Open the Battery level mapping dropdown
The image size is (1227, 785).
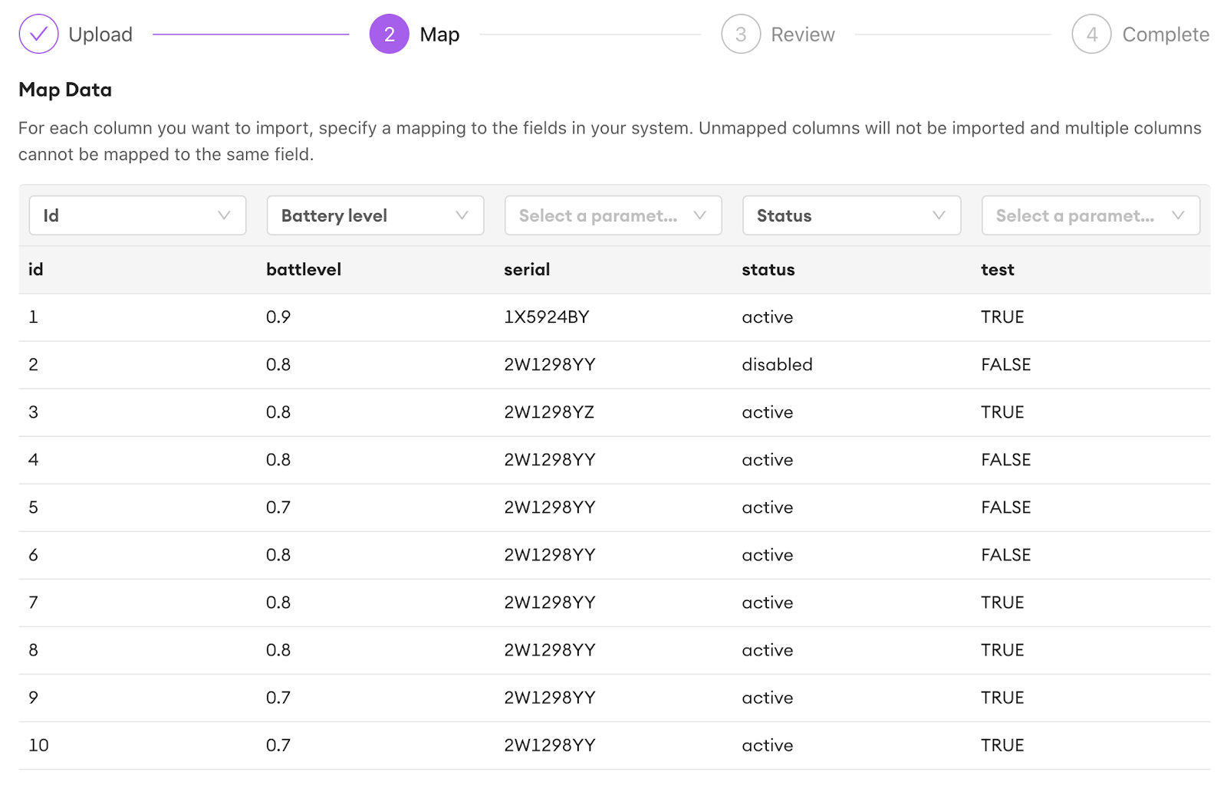[375, 215]
